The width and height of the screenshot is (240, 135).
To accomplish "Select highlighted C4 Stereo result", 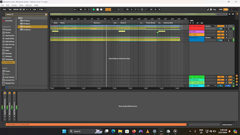I will point(32,26).
